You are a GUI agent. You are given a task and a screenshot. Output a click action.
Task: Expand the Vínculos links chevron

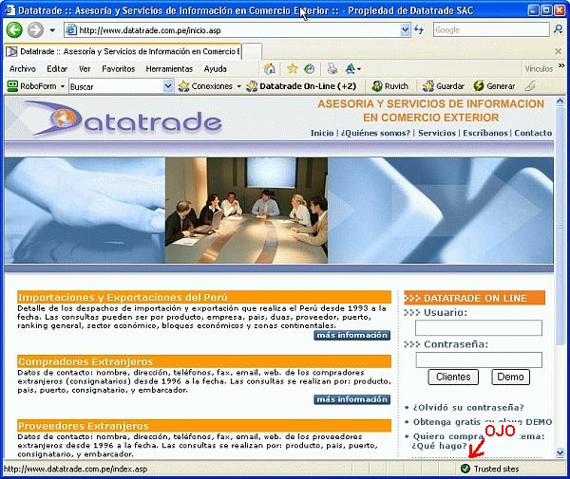pyautogui.click(x=561, y=65)
